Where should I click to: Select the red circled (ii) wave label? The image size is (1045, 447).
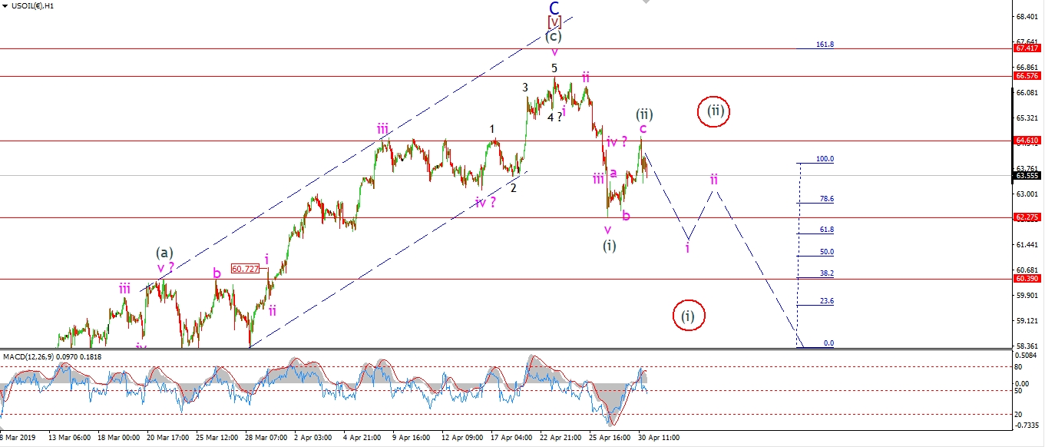click(x=714, y=111)
